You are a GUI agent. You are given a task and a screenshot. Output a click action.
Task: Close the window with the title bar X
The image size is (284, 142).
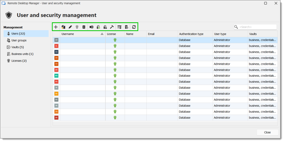[276, 3]
